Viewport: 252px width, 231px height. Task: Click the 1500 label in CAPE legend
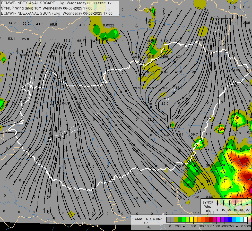coord(216,226)
